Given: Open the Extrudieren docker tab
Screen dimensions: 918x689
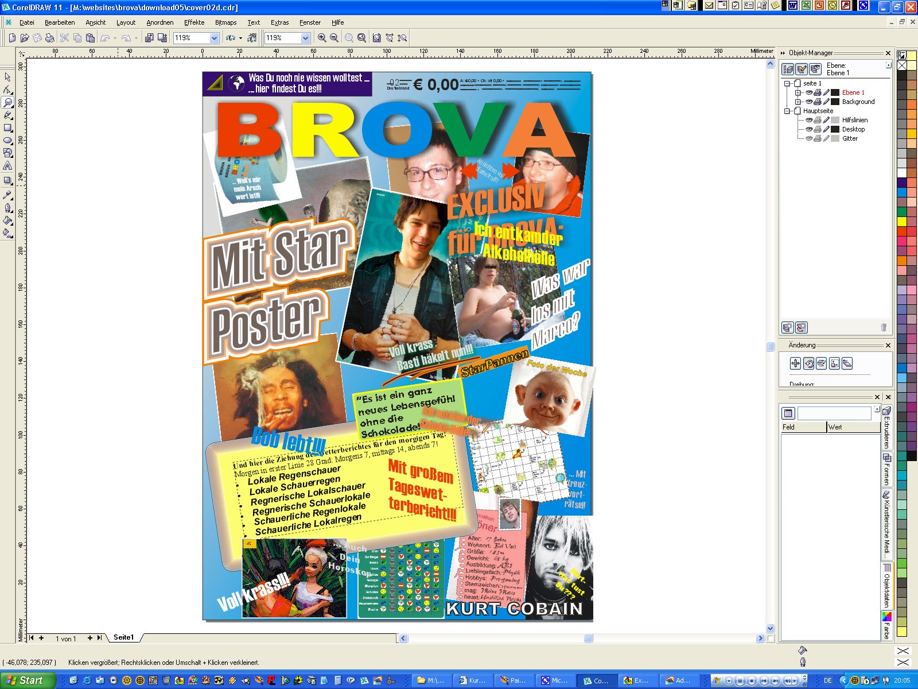Looking at the screenshot, I should [x=886, y=427].
